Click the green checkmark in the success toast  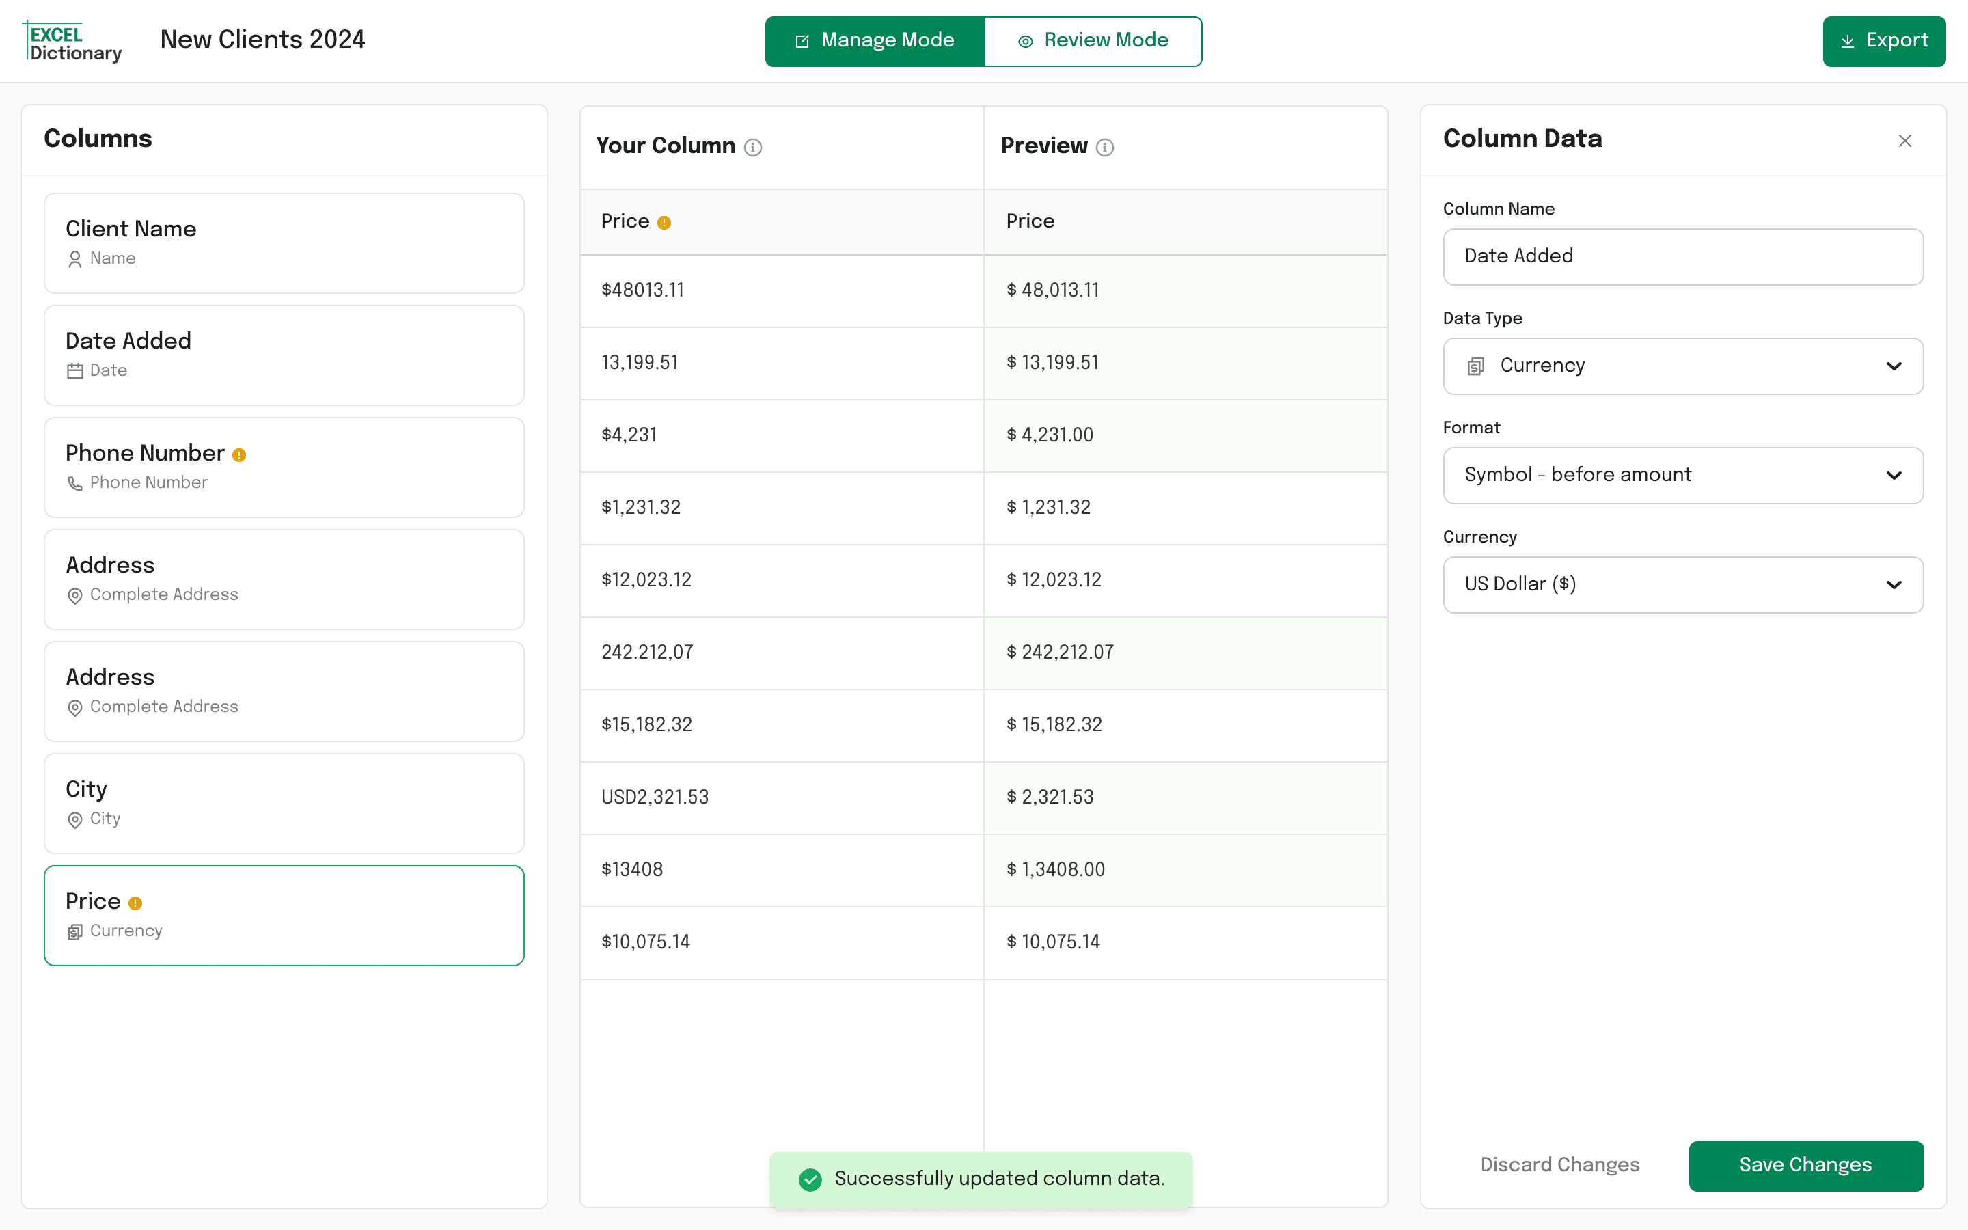[810, 1179]
